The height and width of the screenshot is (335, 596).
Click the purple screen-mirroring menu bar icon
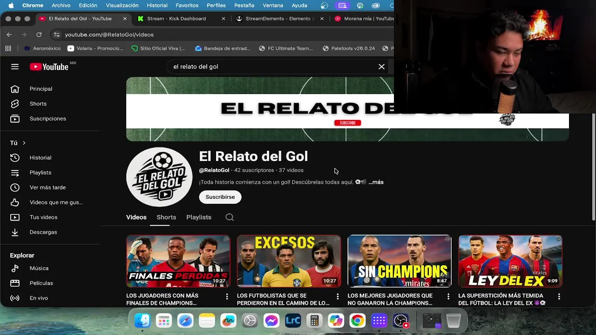[342, 6]
